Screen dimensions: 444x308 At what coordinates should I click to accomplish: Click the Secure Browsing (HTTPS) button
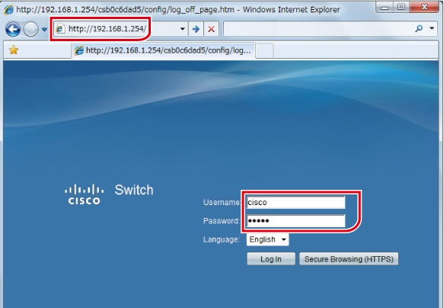(x=349, y=259)
